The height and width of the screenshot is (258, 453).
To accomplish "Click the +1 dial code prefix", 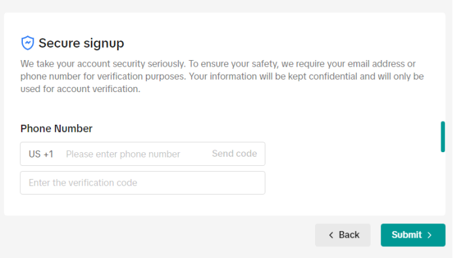I will click(x=48, y=154).
